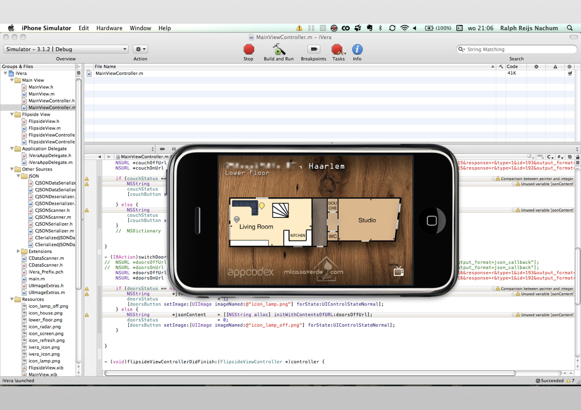Screen dimensions: 581x410
Task: Go back in editor file history
Action: coord(99,157)
